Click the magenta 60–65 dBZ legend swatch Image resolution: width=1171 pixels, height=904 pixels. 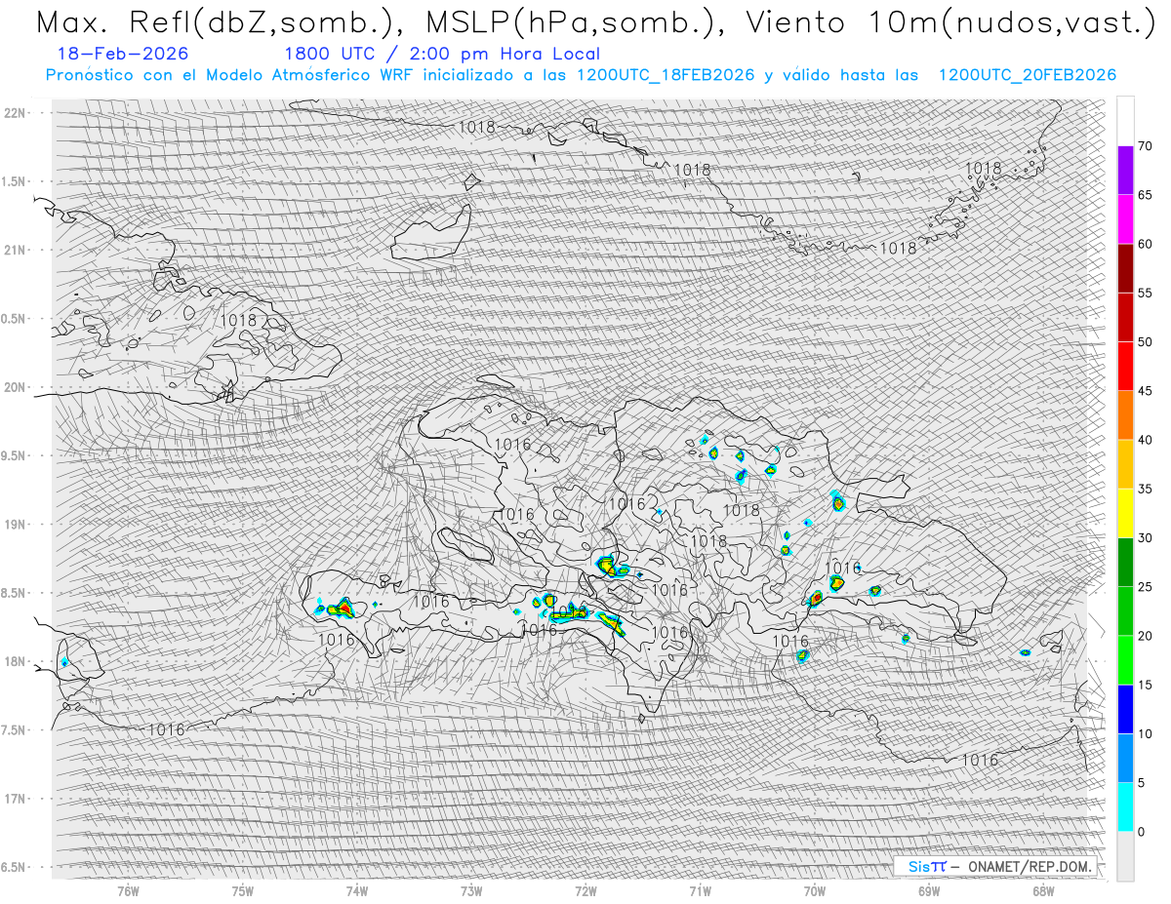[x=1125, y=219]
